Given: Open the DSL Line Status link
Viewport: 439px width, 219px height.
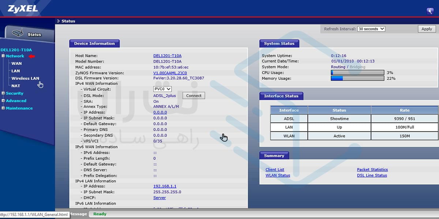Looking at the screenshot, I should (372, 176).
